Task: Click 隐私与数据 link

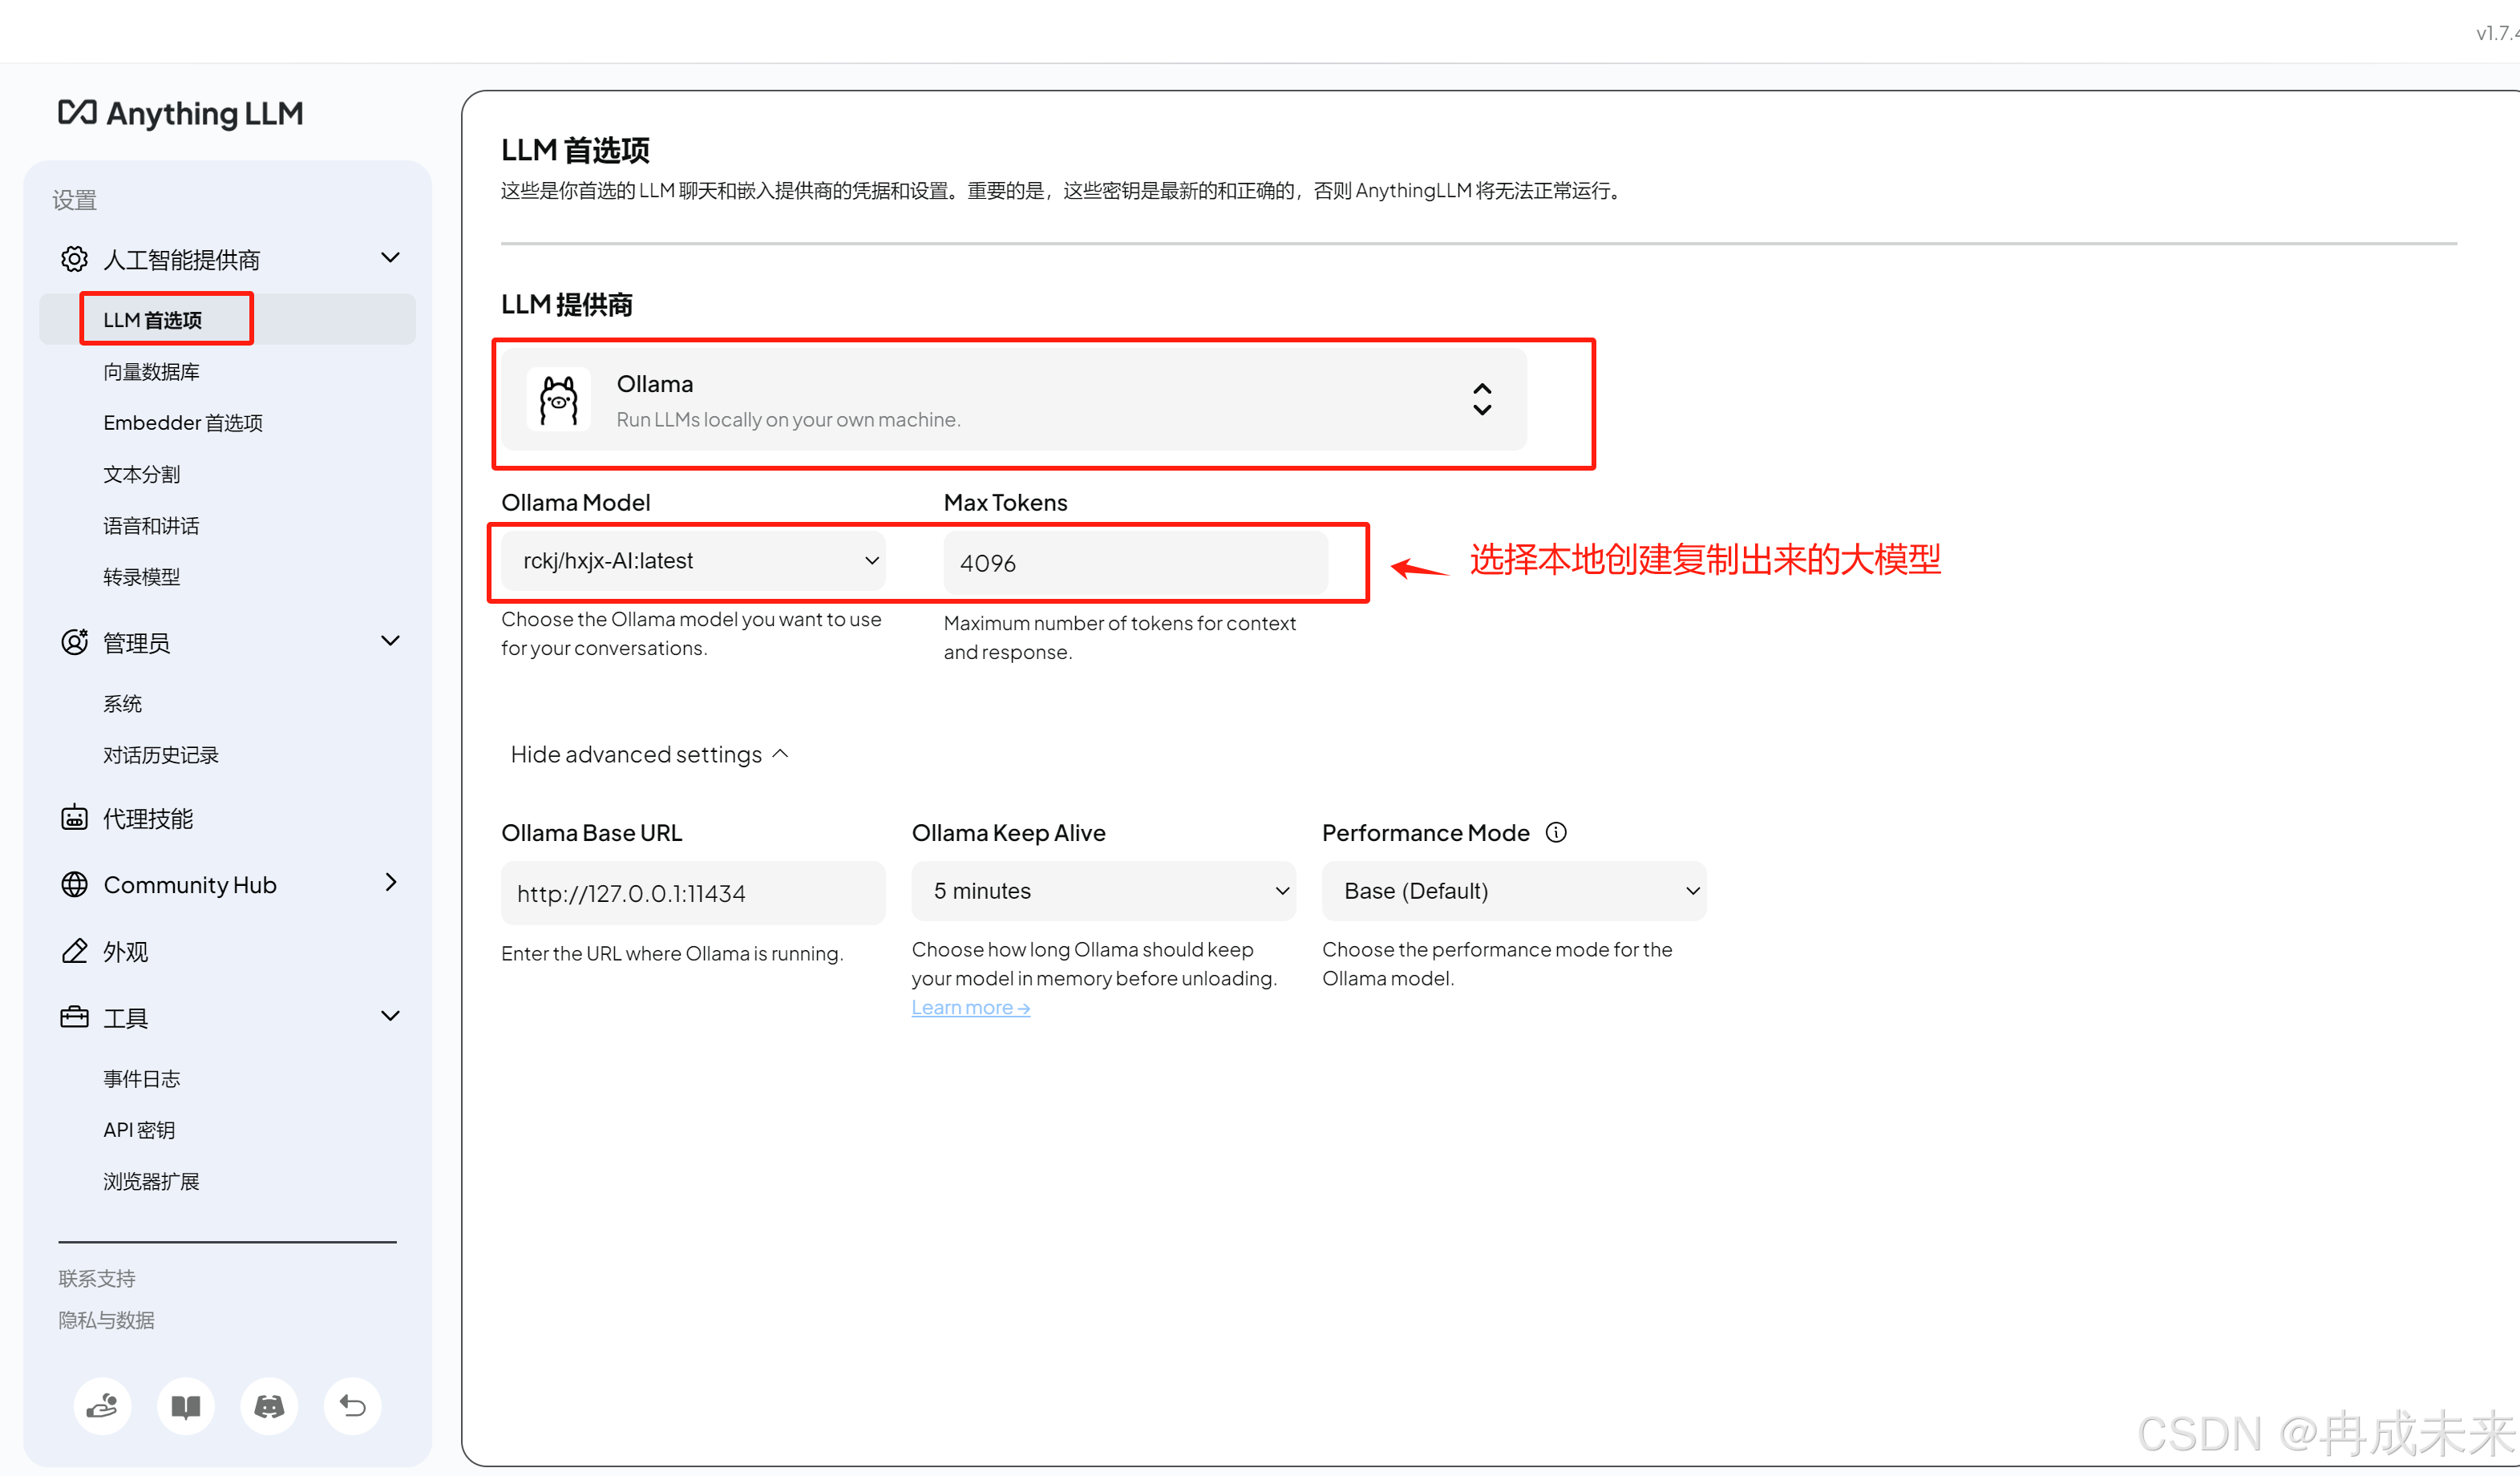Action: pos(106,1320)
